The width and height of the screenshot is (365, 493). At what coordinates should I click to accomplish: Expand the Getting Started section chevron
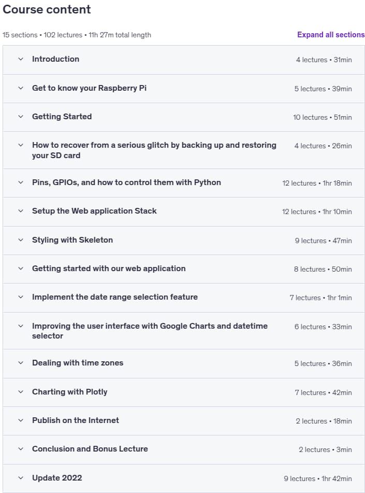click(21, 117)
